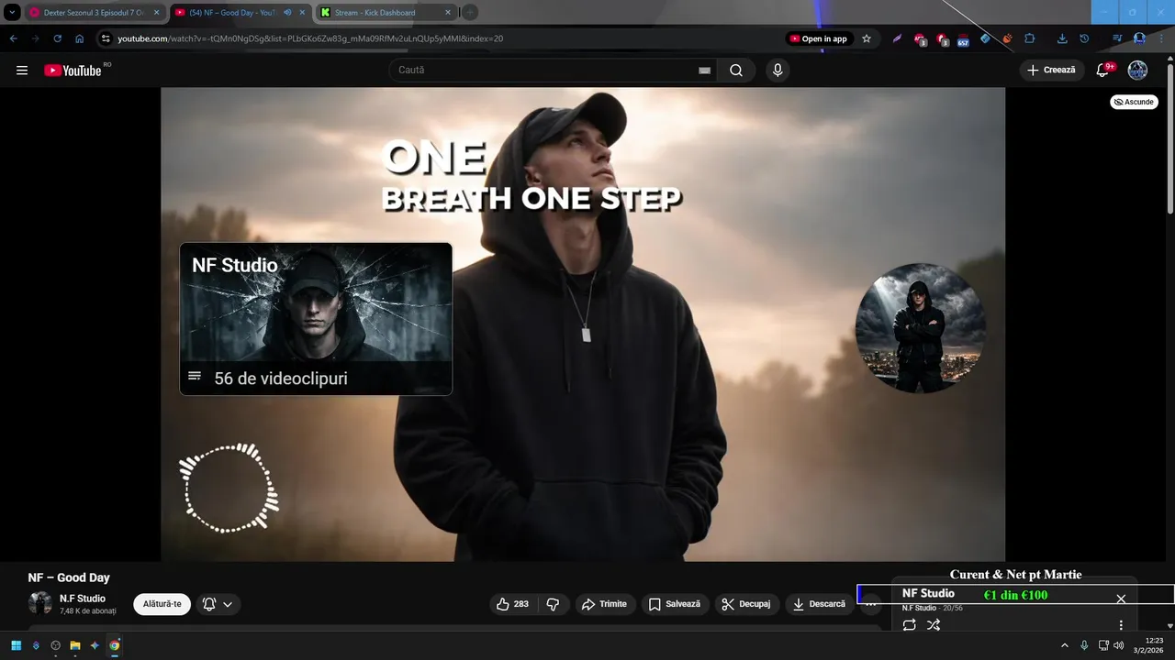Toggle playlist loop button
This screenshot has width=1175, height=660.
(x=910, y=625)
